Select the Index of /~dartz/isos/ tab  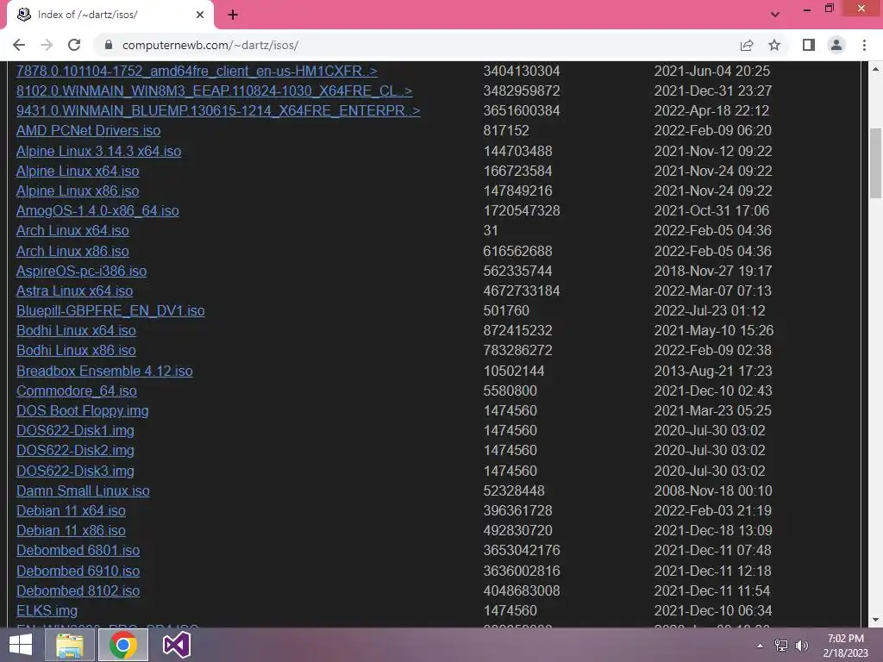tap(110, 15)
